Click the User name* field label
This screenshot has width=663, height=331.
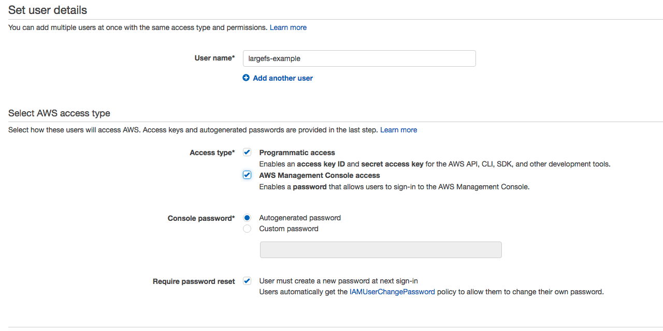click(x=214, y=58)
